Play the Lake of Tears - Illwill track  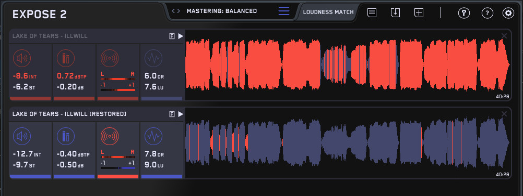click(x=181, y=36)
